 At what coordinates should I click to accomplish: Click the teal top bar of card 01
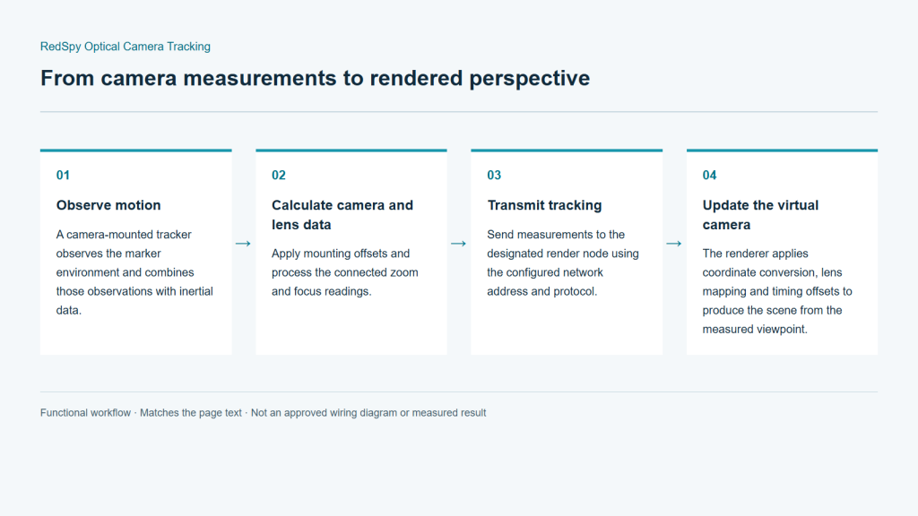(136, 150)
